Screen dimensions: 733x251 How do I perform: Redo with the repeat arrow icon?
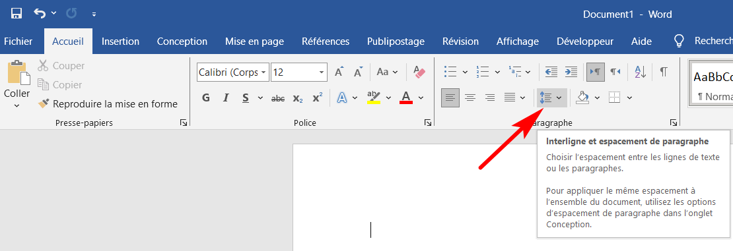(x=71, y=14)
